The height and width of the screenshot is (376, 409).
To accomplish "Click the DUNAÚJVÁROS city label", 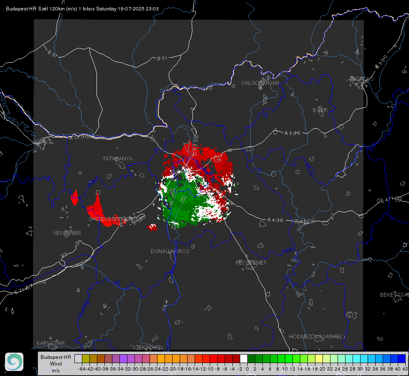I will click(x=170, y=251).
